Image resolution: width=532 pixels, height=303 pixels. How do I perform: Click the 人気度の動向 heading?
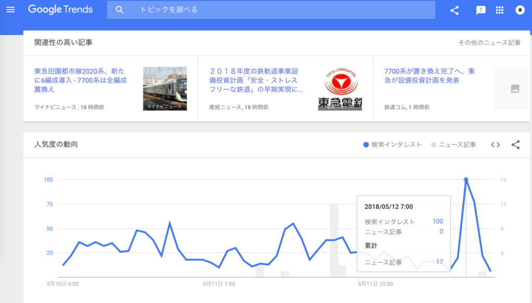pyautogui.click(x=56, y=144)
